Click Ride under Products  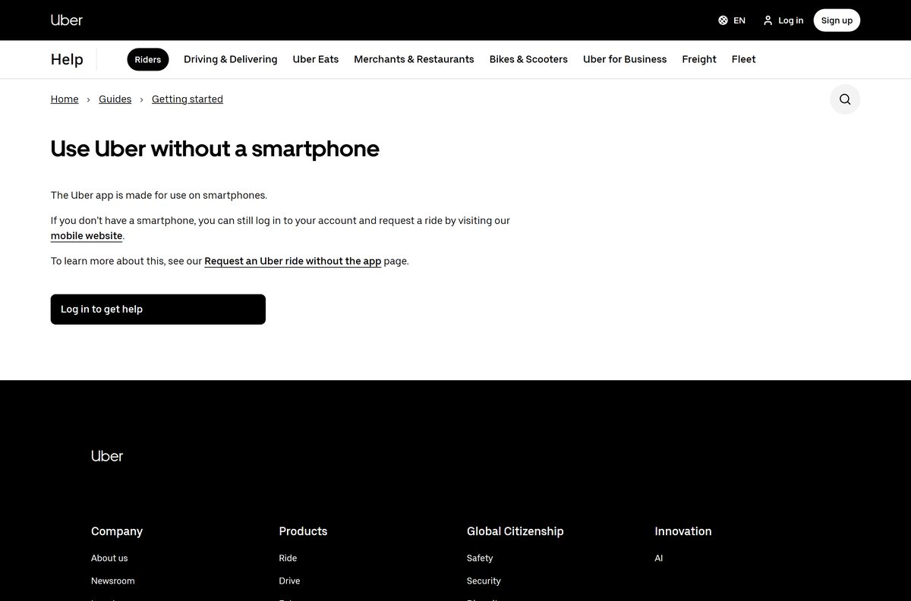[x=288, y=558]
